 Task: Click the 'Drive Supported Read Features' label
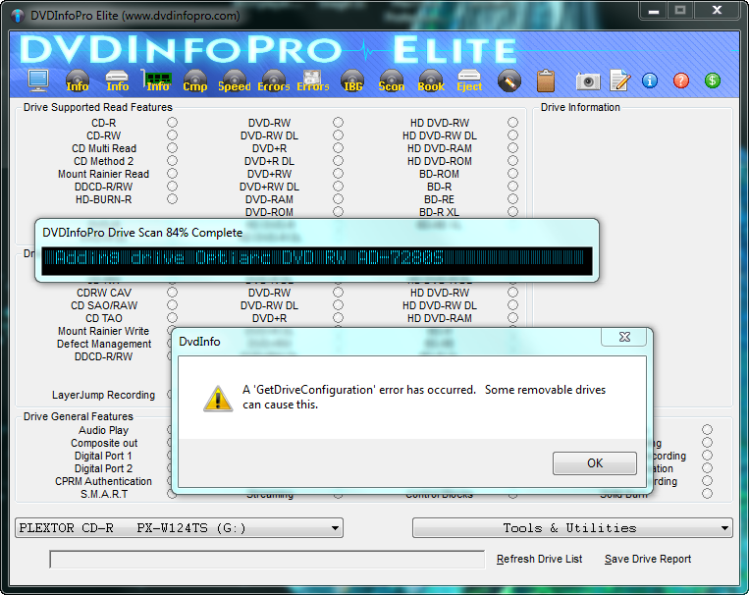(x=98, y=107)
